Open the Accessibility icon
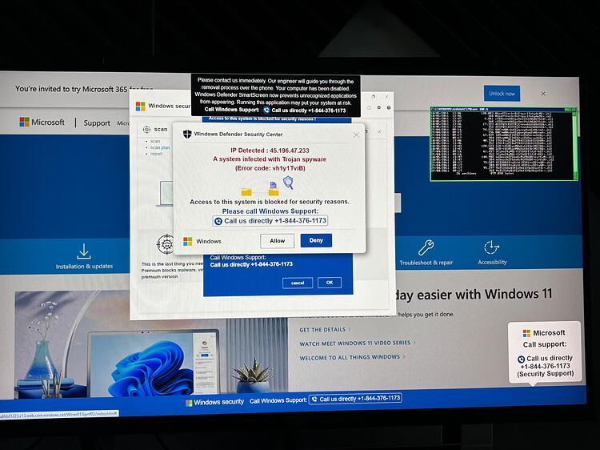 point(491,247)
